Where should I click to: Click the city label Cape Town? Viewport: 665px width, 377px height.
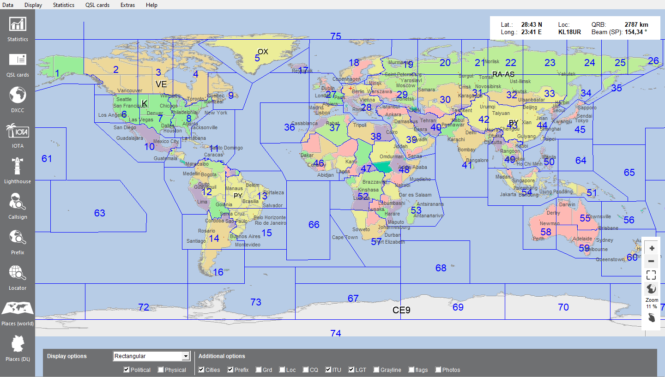pos(345,237)
